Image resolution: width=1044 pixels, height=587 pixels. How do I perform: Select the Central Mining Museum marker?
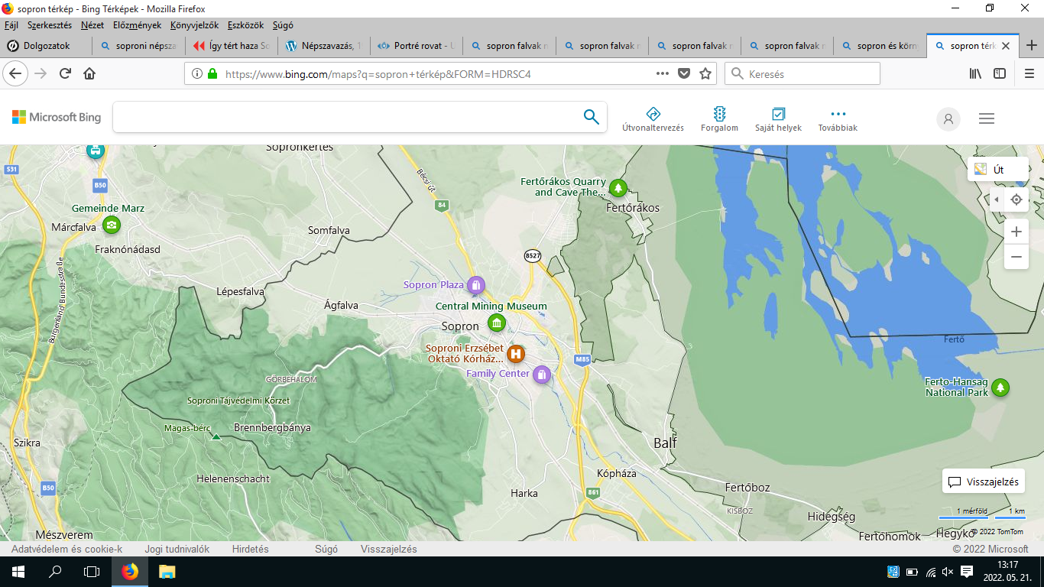pos(497,323)
